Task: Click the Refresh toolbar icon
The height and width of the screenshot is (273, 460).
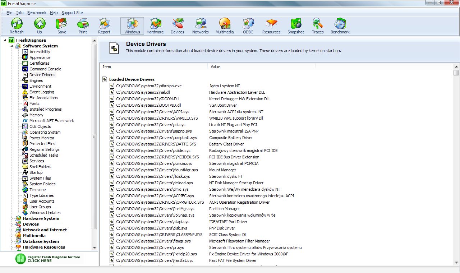Action: click(17, 24)
